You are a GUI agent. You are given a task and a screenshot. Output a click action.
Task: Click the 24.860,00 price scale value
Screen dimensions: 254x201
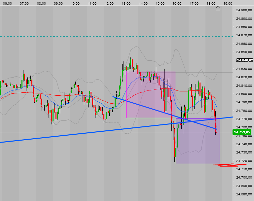pyautogui.click(x=244, y=44)
